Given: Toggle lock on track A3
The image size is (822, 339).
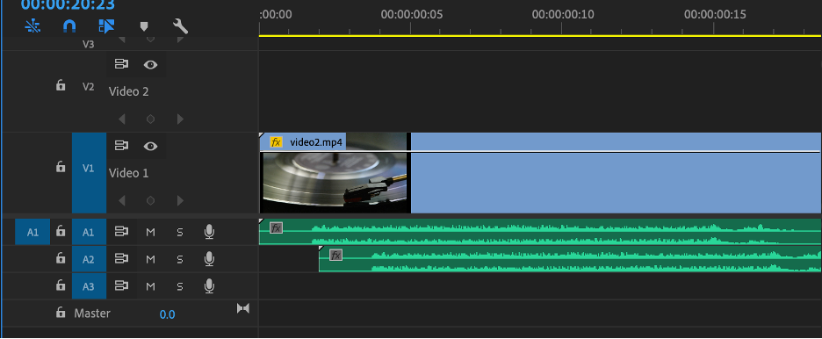Looking at the screenshot, I should coord(61,285).
